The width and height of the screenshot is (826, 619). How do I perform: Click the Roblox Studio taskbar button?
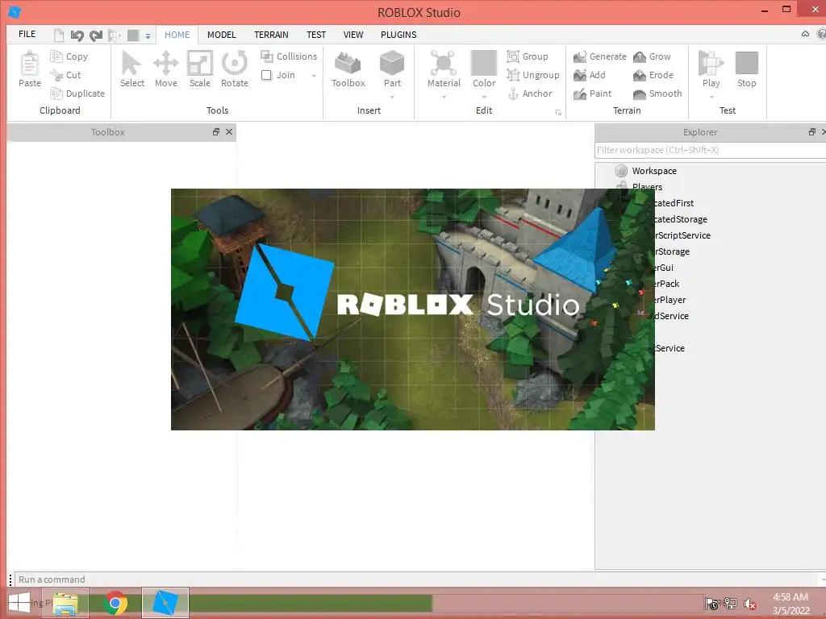pyautogui.click(x=165, y=603)
